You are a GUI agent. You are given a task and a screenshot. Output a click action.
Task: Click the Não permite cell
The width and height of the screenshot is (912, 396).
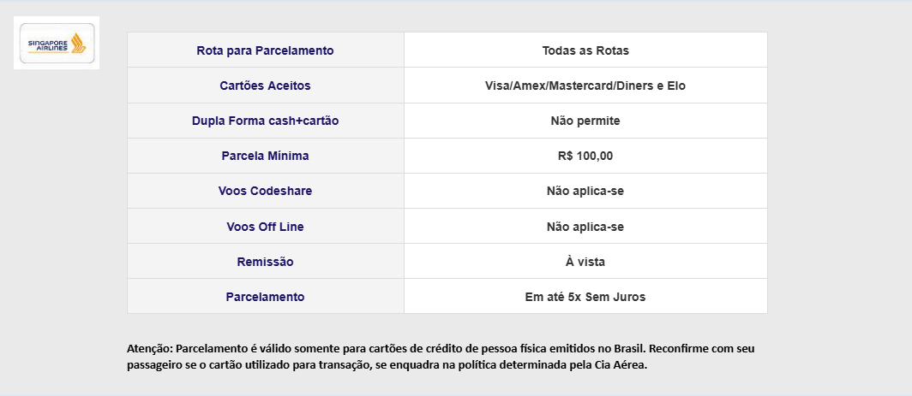pyautogui.click(x=585, y=121)
